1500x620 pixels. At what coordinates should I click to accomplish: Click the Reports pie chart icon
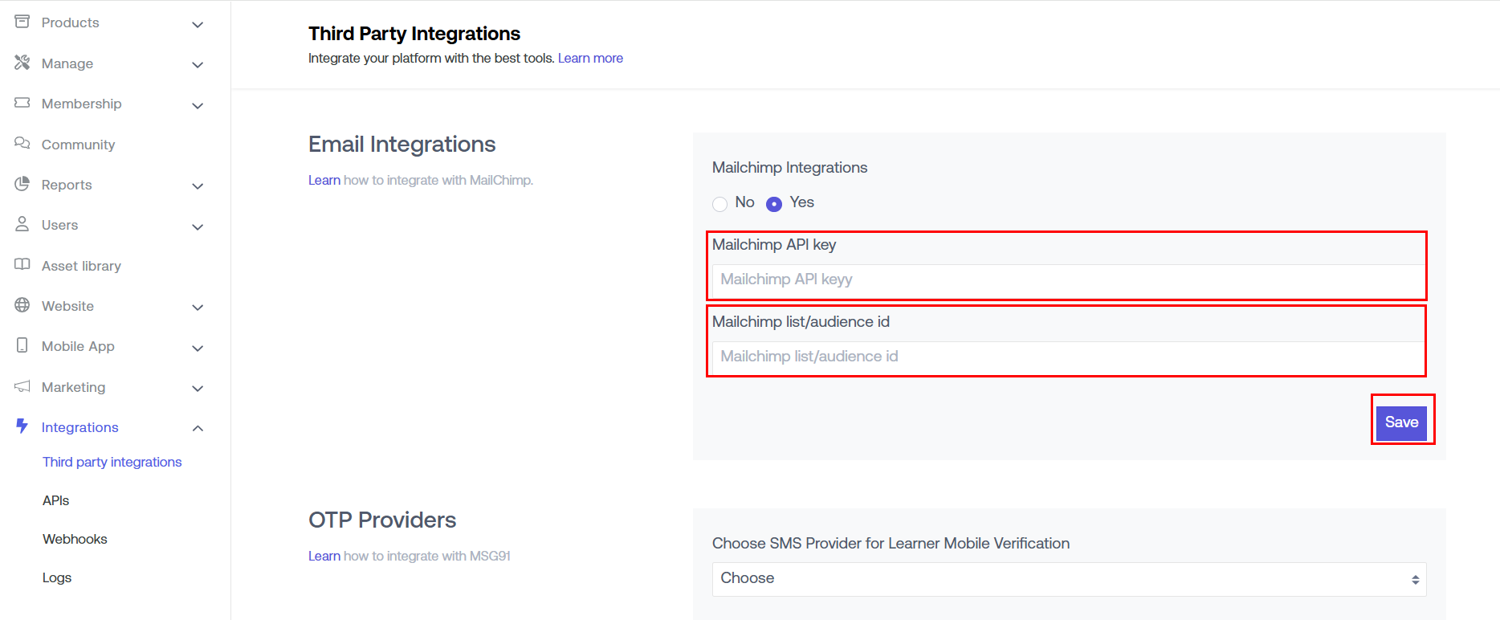[22, 184]
